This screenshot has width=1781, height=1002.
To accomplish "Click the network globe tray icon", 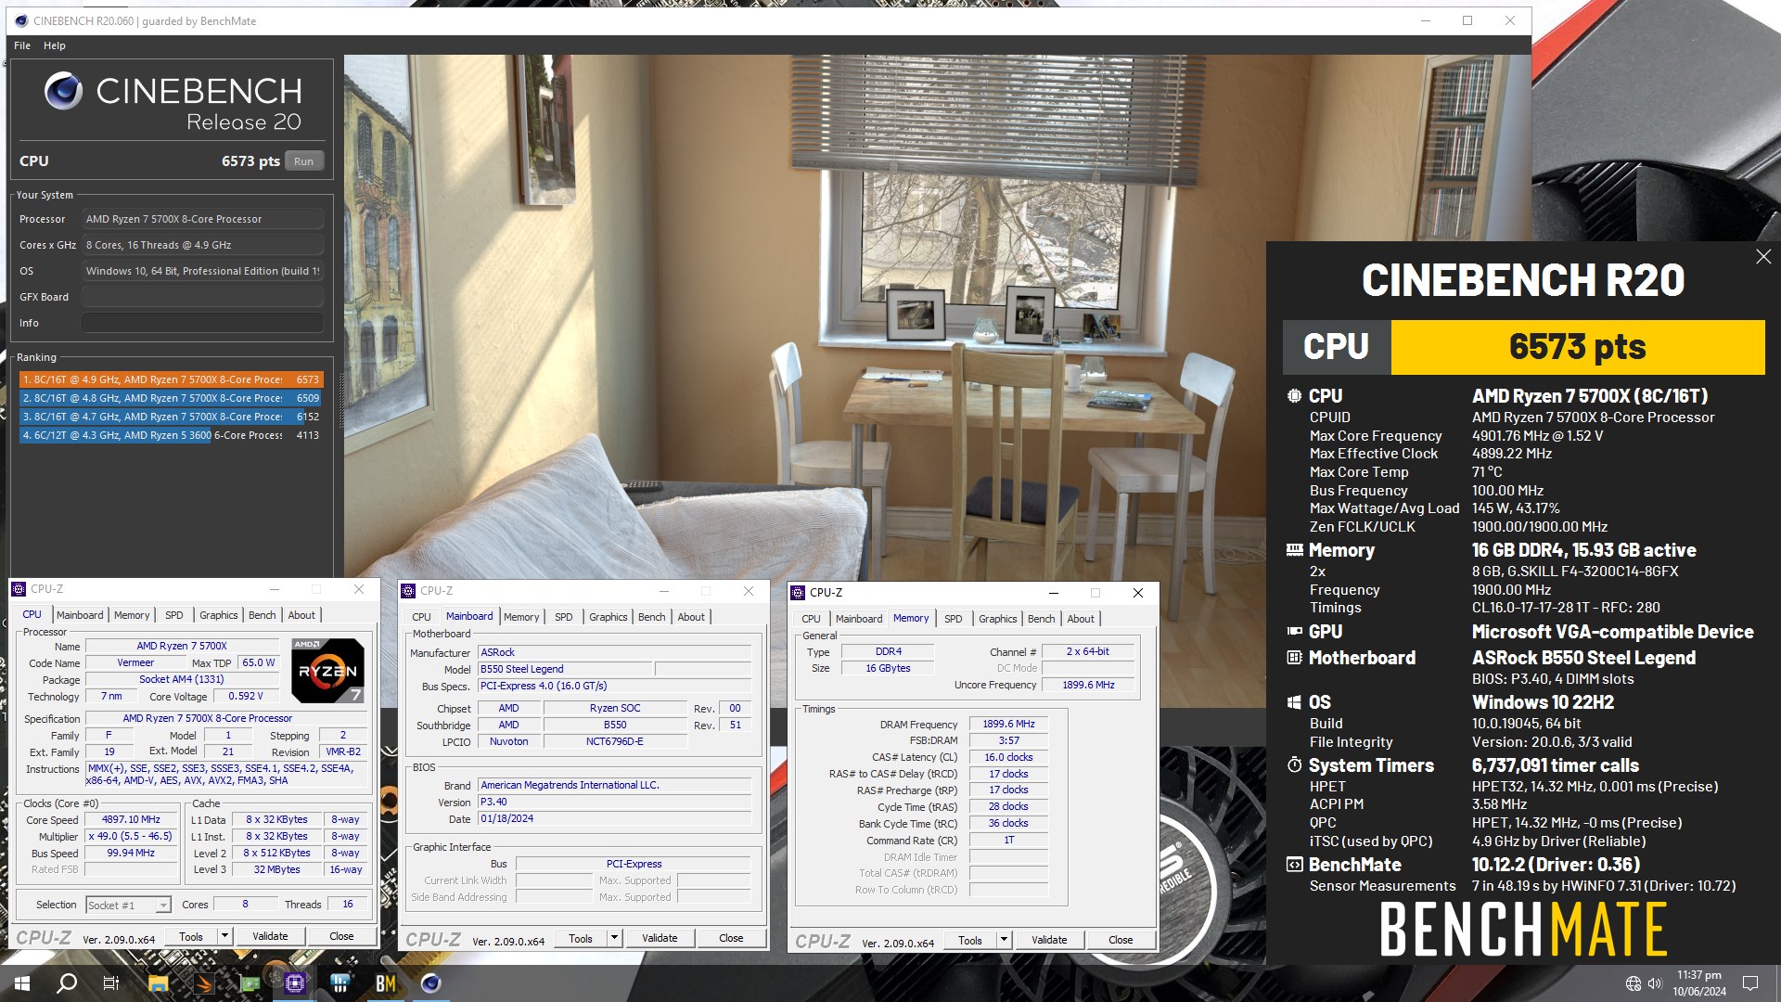I will click(1634, 983).
